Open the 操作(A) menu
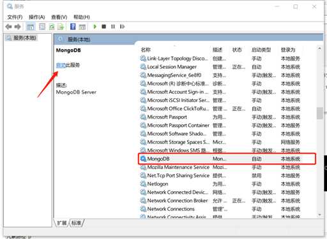Screen dimensions: 327x239 37,17
